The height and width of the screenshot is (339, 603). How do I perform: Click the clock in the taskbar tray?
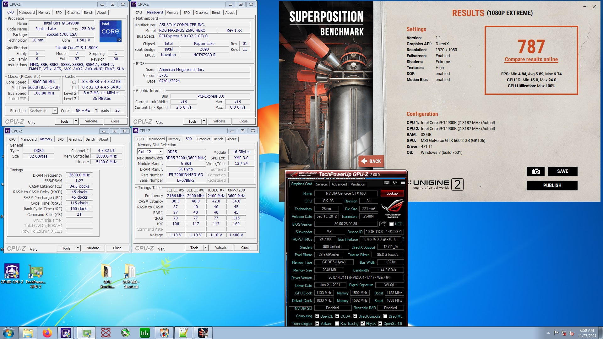(587, 333)
